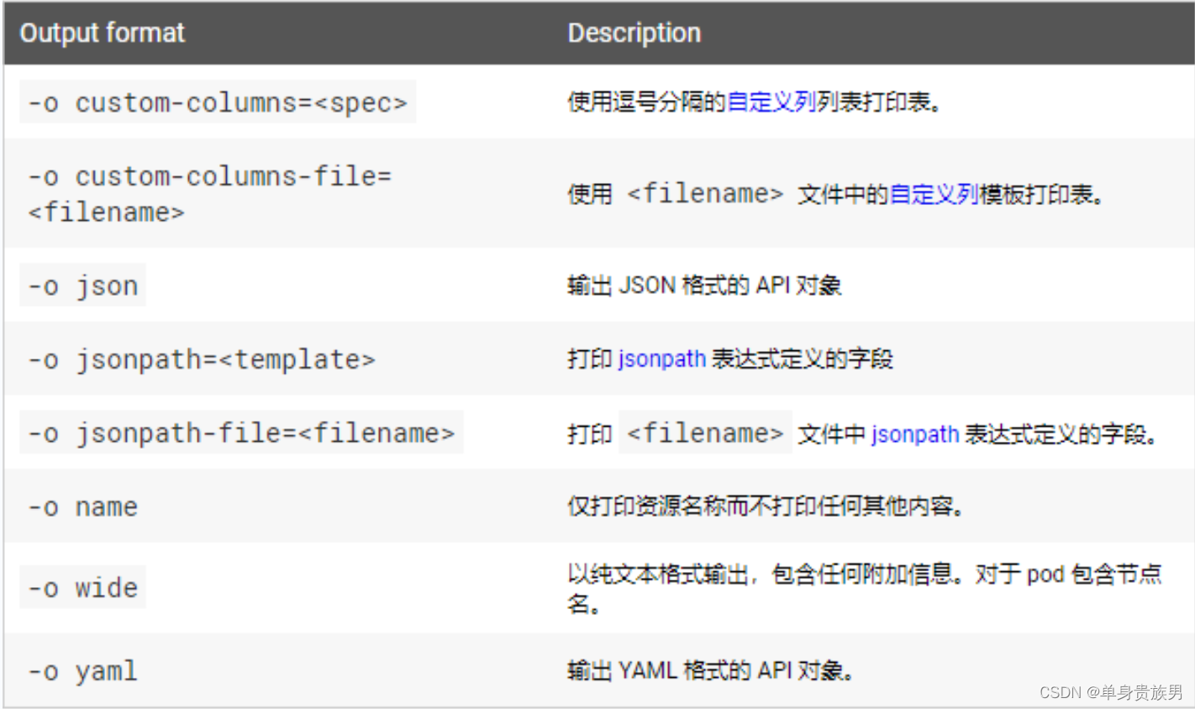Select the -o jsonpath-file=<filename> code

point(241,433)
